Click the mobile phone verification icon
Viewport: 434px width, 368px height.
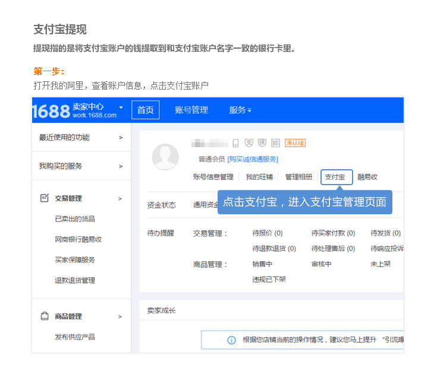pyautogui.click(x=235, y=143)
